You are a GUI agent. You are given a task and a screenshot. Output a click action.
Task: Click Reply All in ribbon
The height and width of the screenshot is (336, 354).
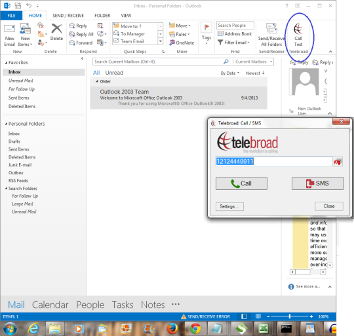[81, 34]
